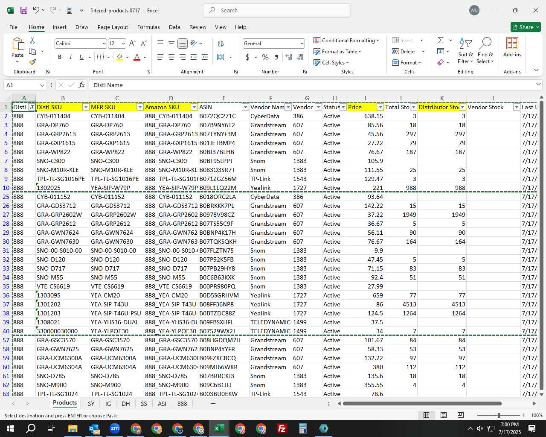Expand the Format as Table menu

pyautogui.click(x=337, y=51)
